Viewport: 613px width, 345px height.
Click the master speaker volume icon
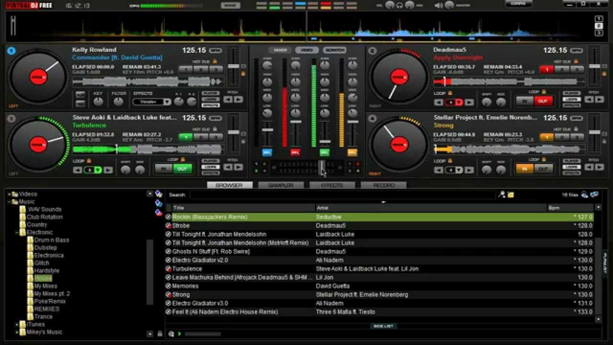(x=439, y=6)
